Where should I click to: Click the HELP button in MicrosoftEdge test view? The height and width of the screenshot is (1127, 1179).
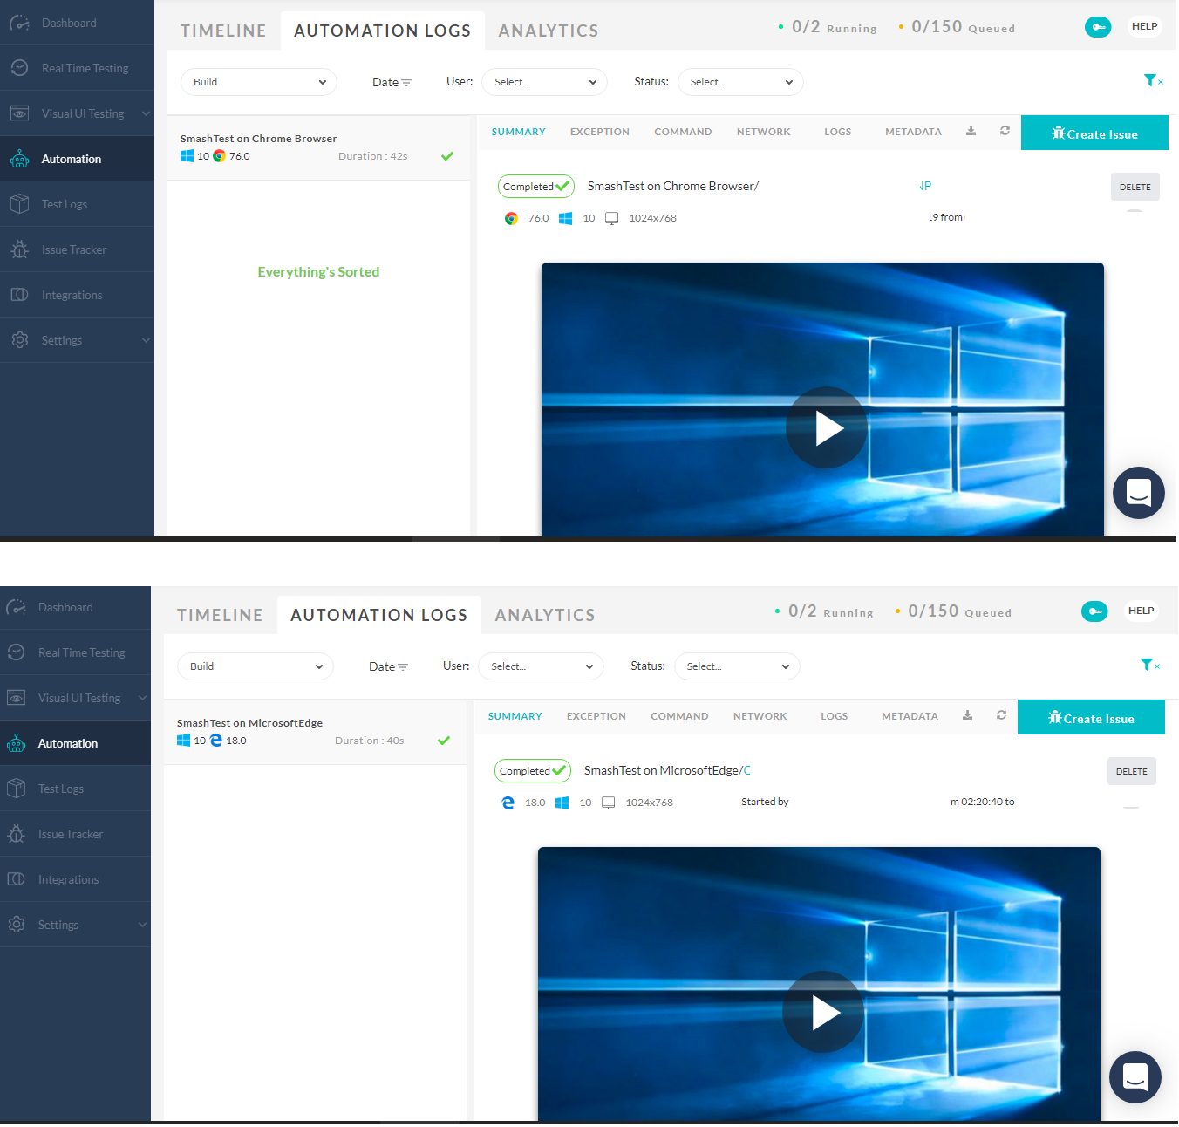click(1142, 611)
